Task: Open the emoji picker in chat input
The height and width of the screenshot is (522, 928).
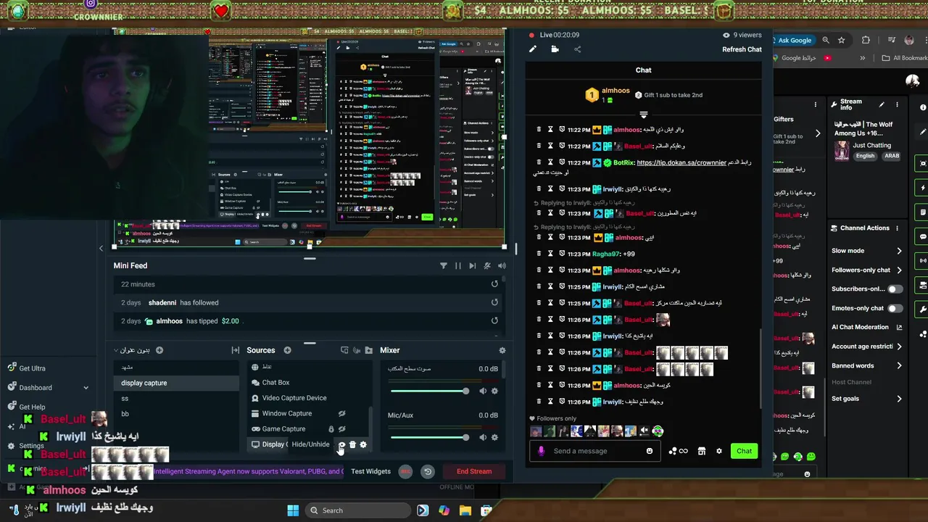Action: coord(650,451)
